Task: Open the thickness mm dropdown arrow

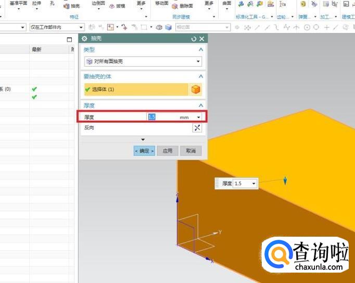Action: click(x=198, y=117)
